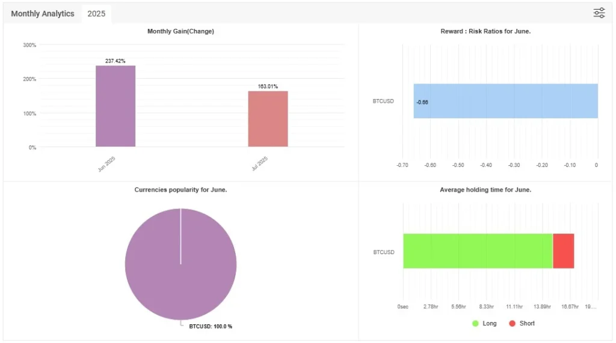The width and height of the screenshot is (616, 343).
Task: Click the Monthly Gain(Change) chart title
Action: pyautogui.click(x=180, y=31)
